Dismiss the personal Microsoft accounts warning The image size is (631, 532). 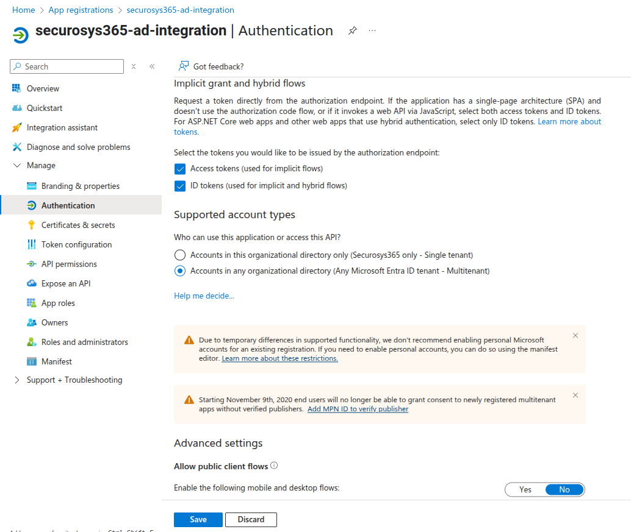click(x=575, y=336)
